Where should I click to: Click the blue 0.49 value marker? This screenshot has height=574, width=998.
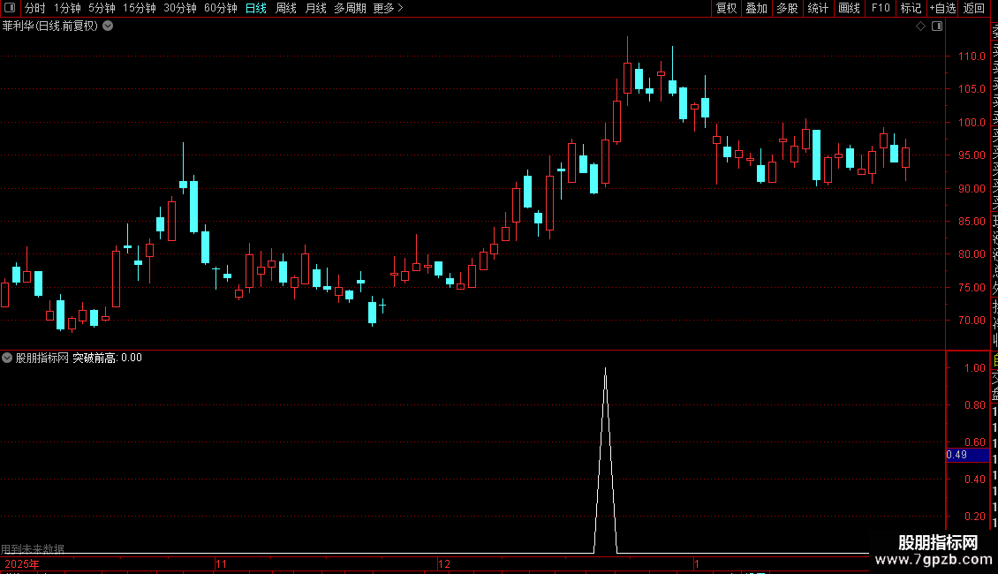(967, 455)
